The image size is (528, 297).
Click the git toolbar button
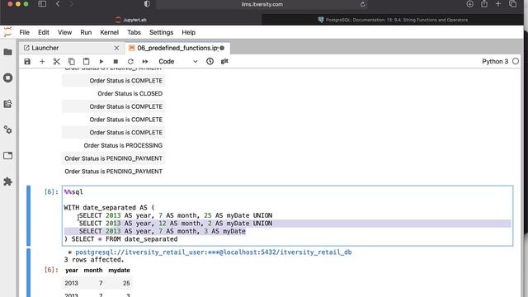[x=224, y=61]
